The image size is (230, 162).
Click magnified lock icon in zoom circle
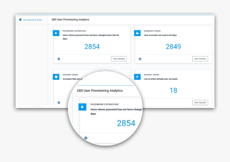tap(82, 107)
